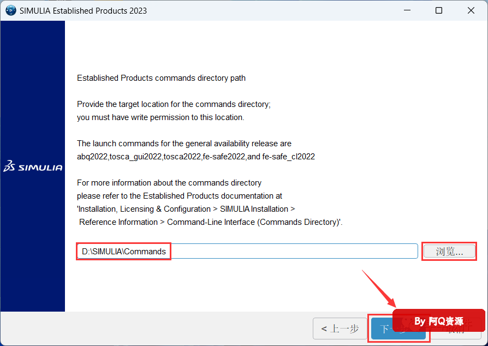Maximize the SIMULIA installer window
The image size is (488, 346).
439,10
